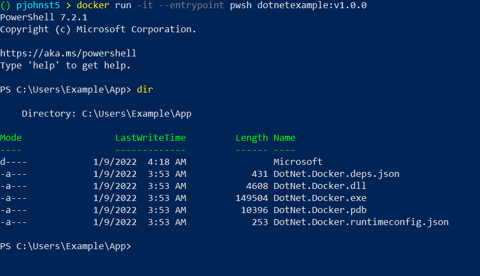Screen dimensions: 480x276
Task: Select the DotNet.Docker.runtimeconfig.json file name
Action: click(361, 222)
